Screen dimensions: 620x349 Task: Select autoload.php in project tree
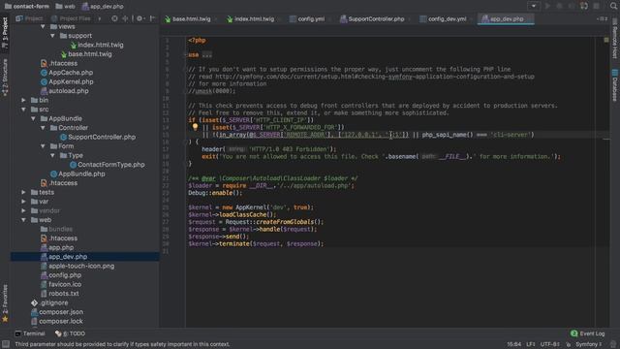pos(69,91)
